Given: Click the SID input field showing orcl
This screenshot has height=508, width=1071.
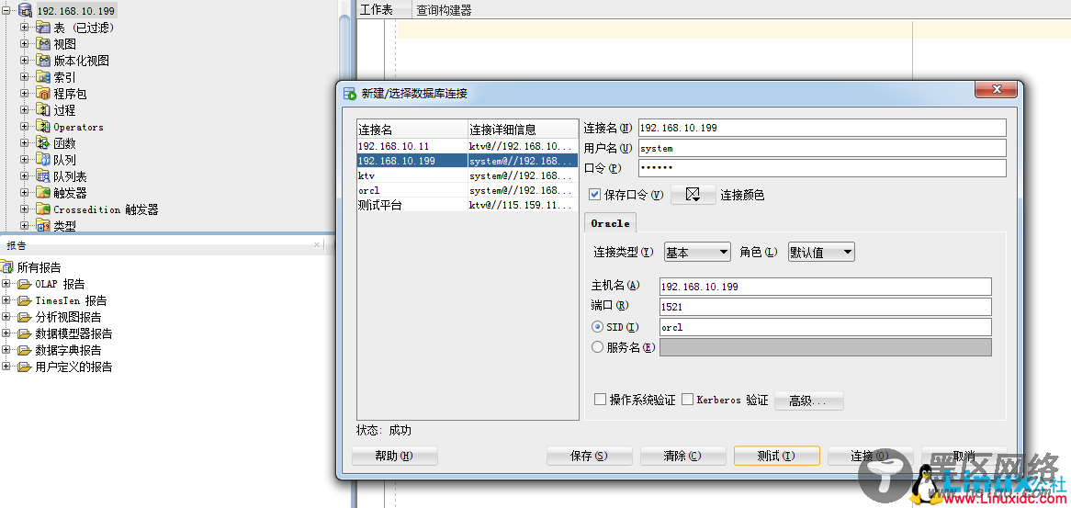Looking at the screenshot, I should coord(825,327).
